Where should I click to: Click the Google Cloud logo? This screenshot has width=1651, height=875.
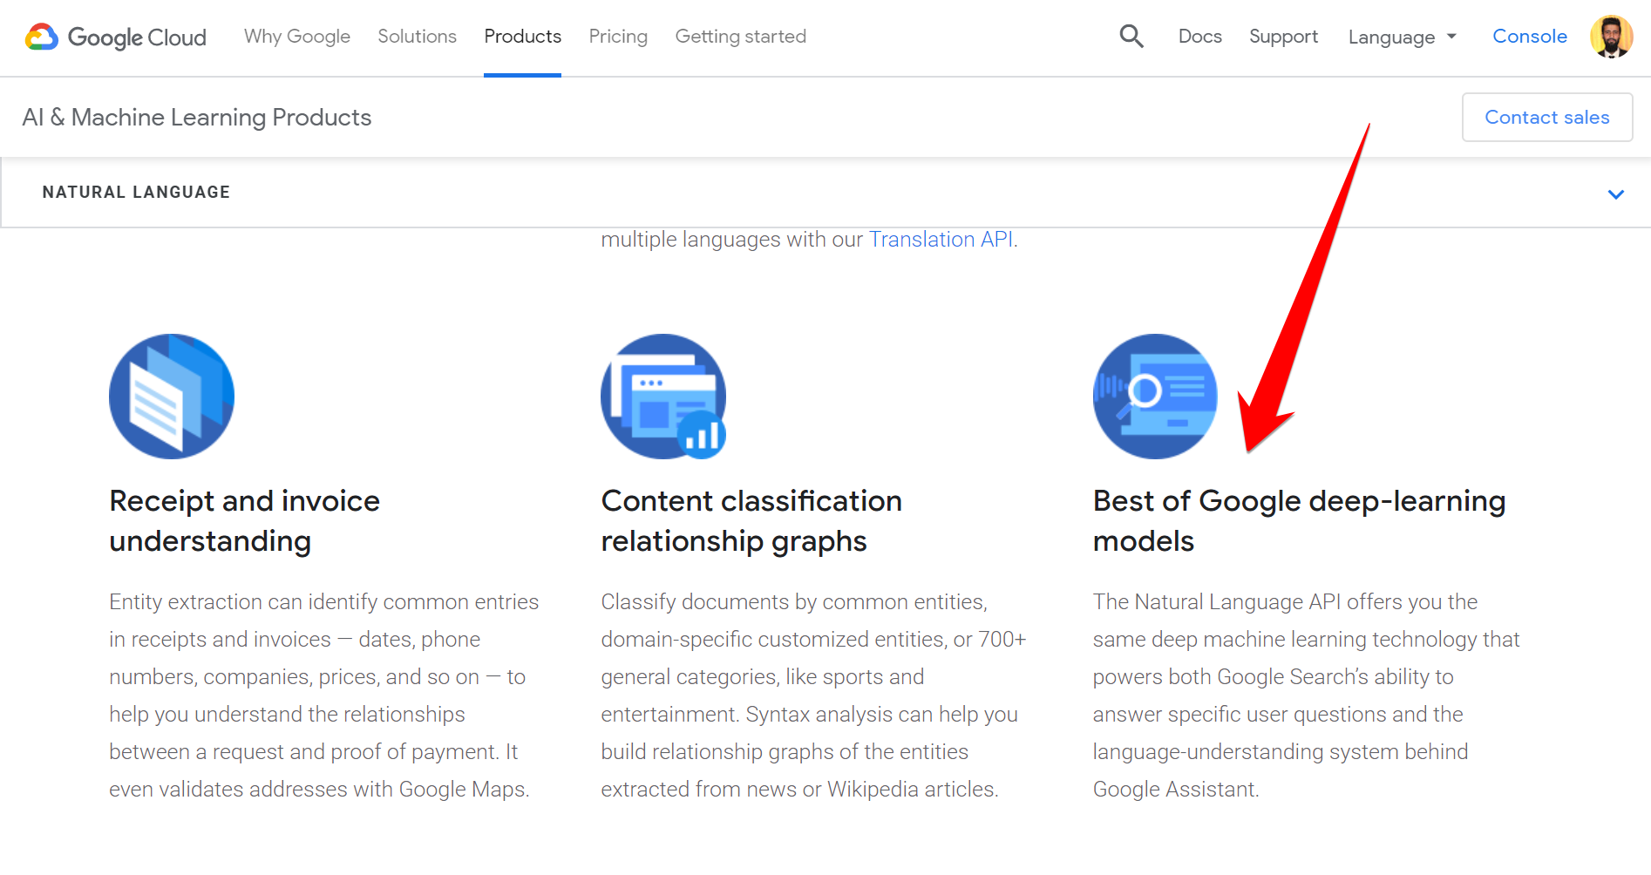point(114,37)
